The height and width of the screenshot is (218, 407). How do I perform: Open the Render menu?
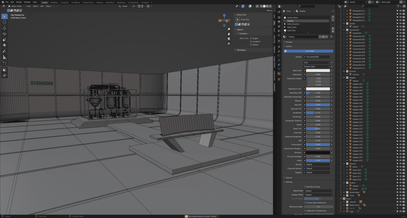[19, 2]
